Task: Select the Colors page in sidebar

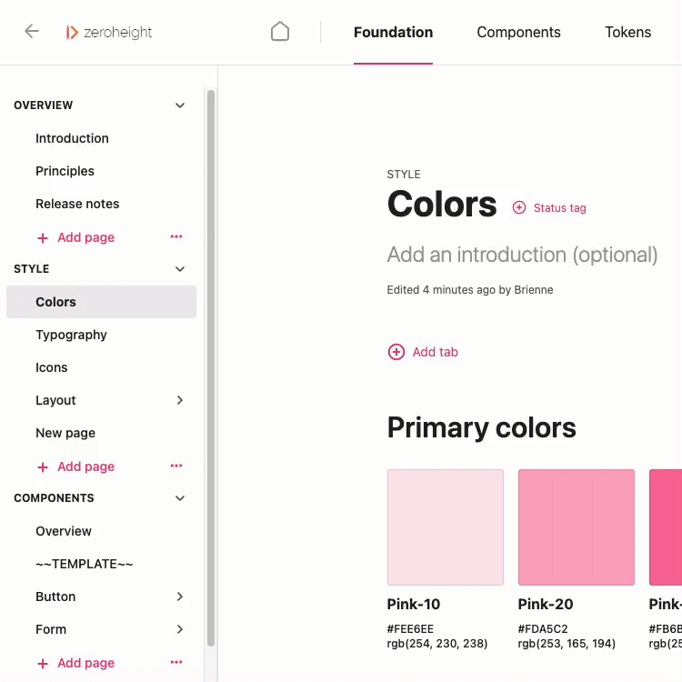Action: click(101, 302)
